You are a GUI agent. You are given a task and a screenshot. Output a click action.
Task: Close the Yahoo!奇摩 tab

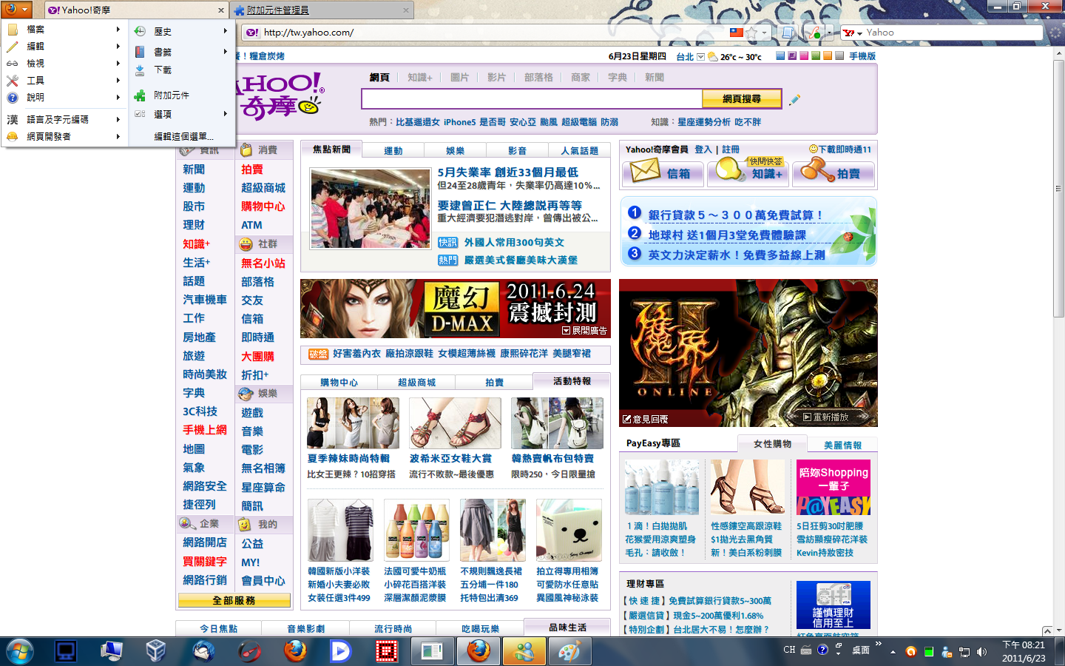[x=221, y=10]
